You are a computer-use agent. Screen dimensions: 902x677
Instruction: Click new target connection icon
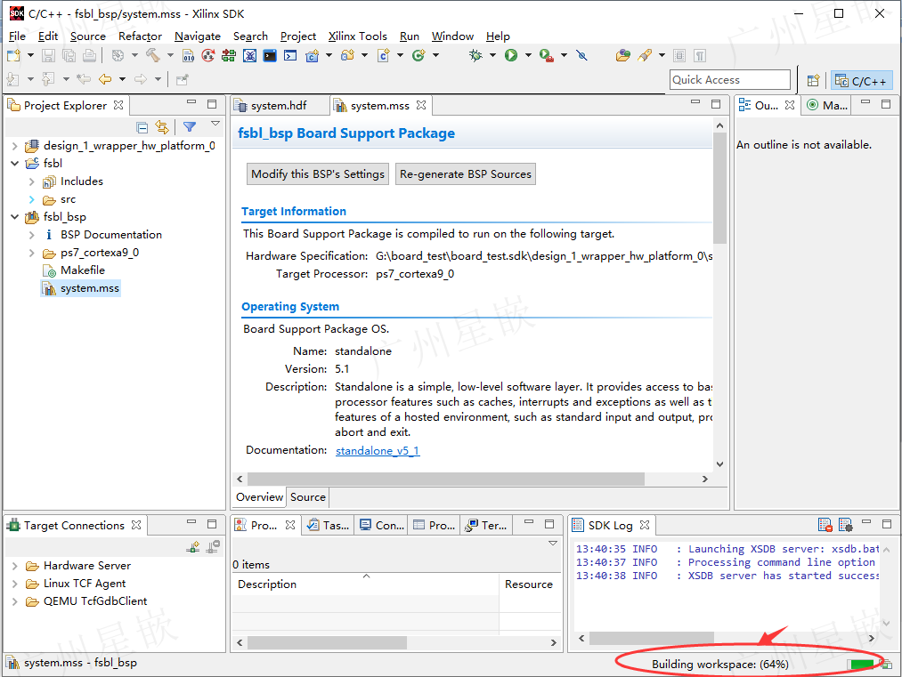193,546
